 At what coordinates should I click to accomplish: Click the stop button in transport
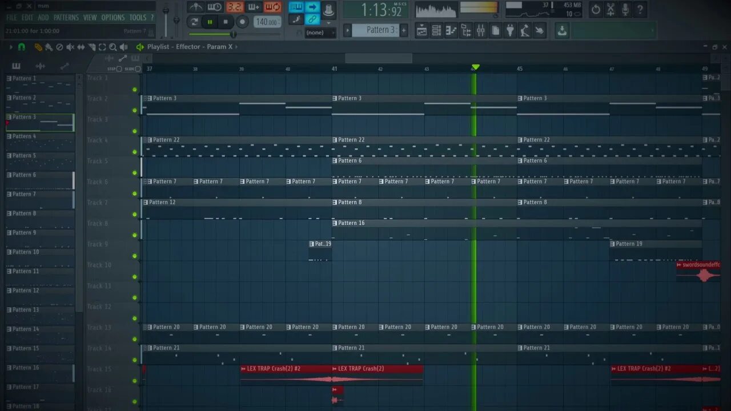click(x=226, y=22)
